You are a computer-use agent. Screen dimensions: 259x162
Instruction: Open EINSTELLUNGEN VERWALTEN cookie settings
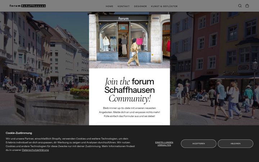tap(164, 144)
